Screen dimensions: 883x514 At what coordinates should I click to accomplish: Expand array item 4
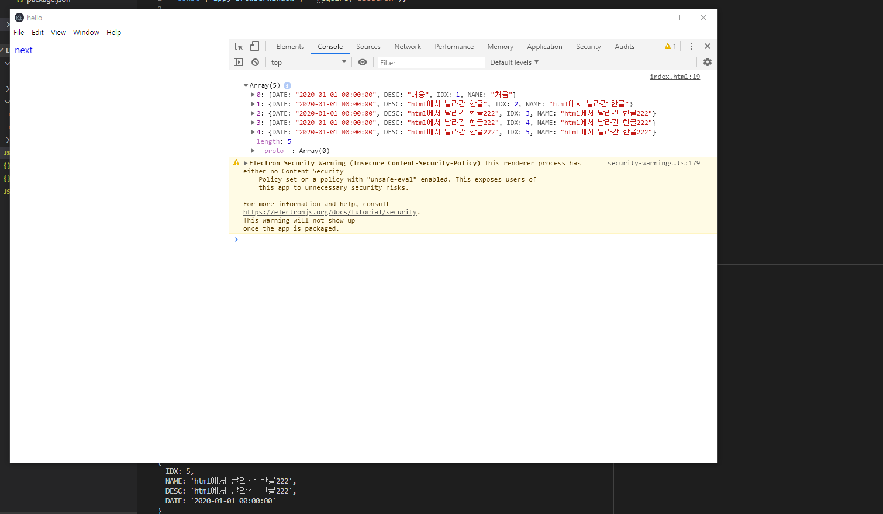pos(253,132)
